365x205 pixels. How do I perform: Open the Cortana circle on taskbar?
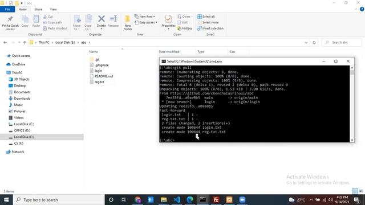pos(111,200)
